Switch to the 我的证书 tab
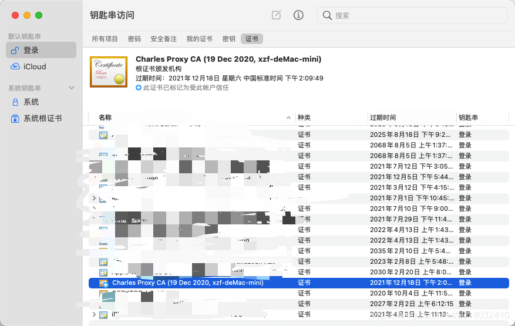This screenshot has height=326, width=515. pyautogui.click(x=200, y=39)
